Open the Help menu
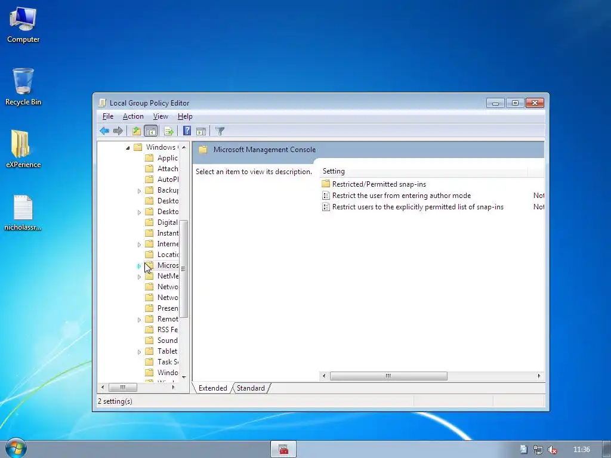 pyautogui.click(x=185, y=116)
